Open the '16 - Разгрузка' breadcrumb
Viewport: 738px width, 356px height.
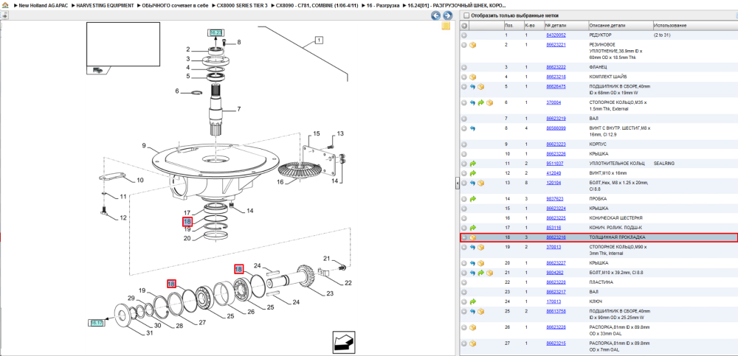pos(384,6)
